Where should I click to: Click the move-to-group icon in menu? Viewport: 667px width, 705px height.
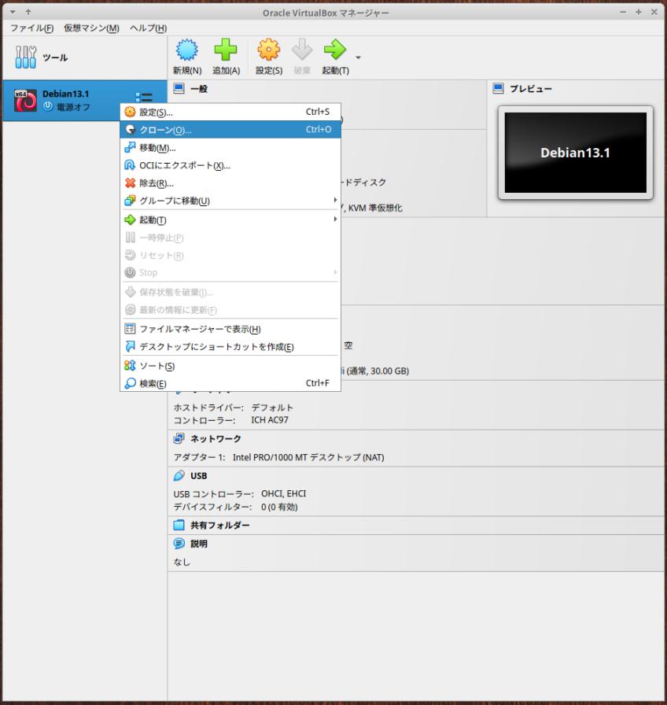(130, 200)
